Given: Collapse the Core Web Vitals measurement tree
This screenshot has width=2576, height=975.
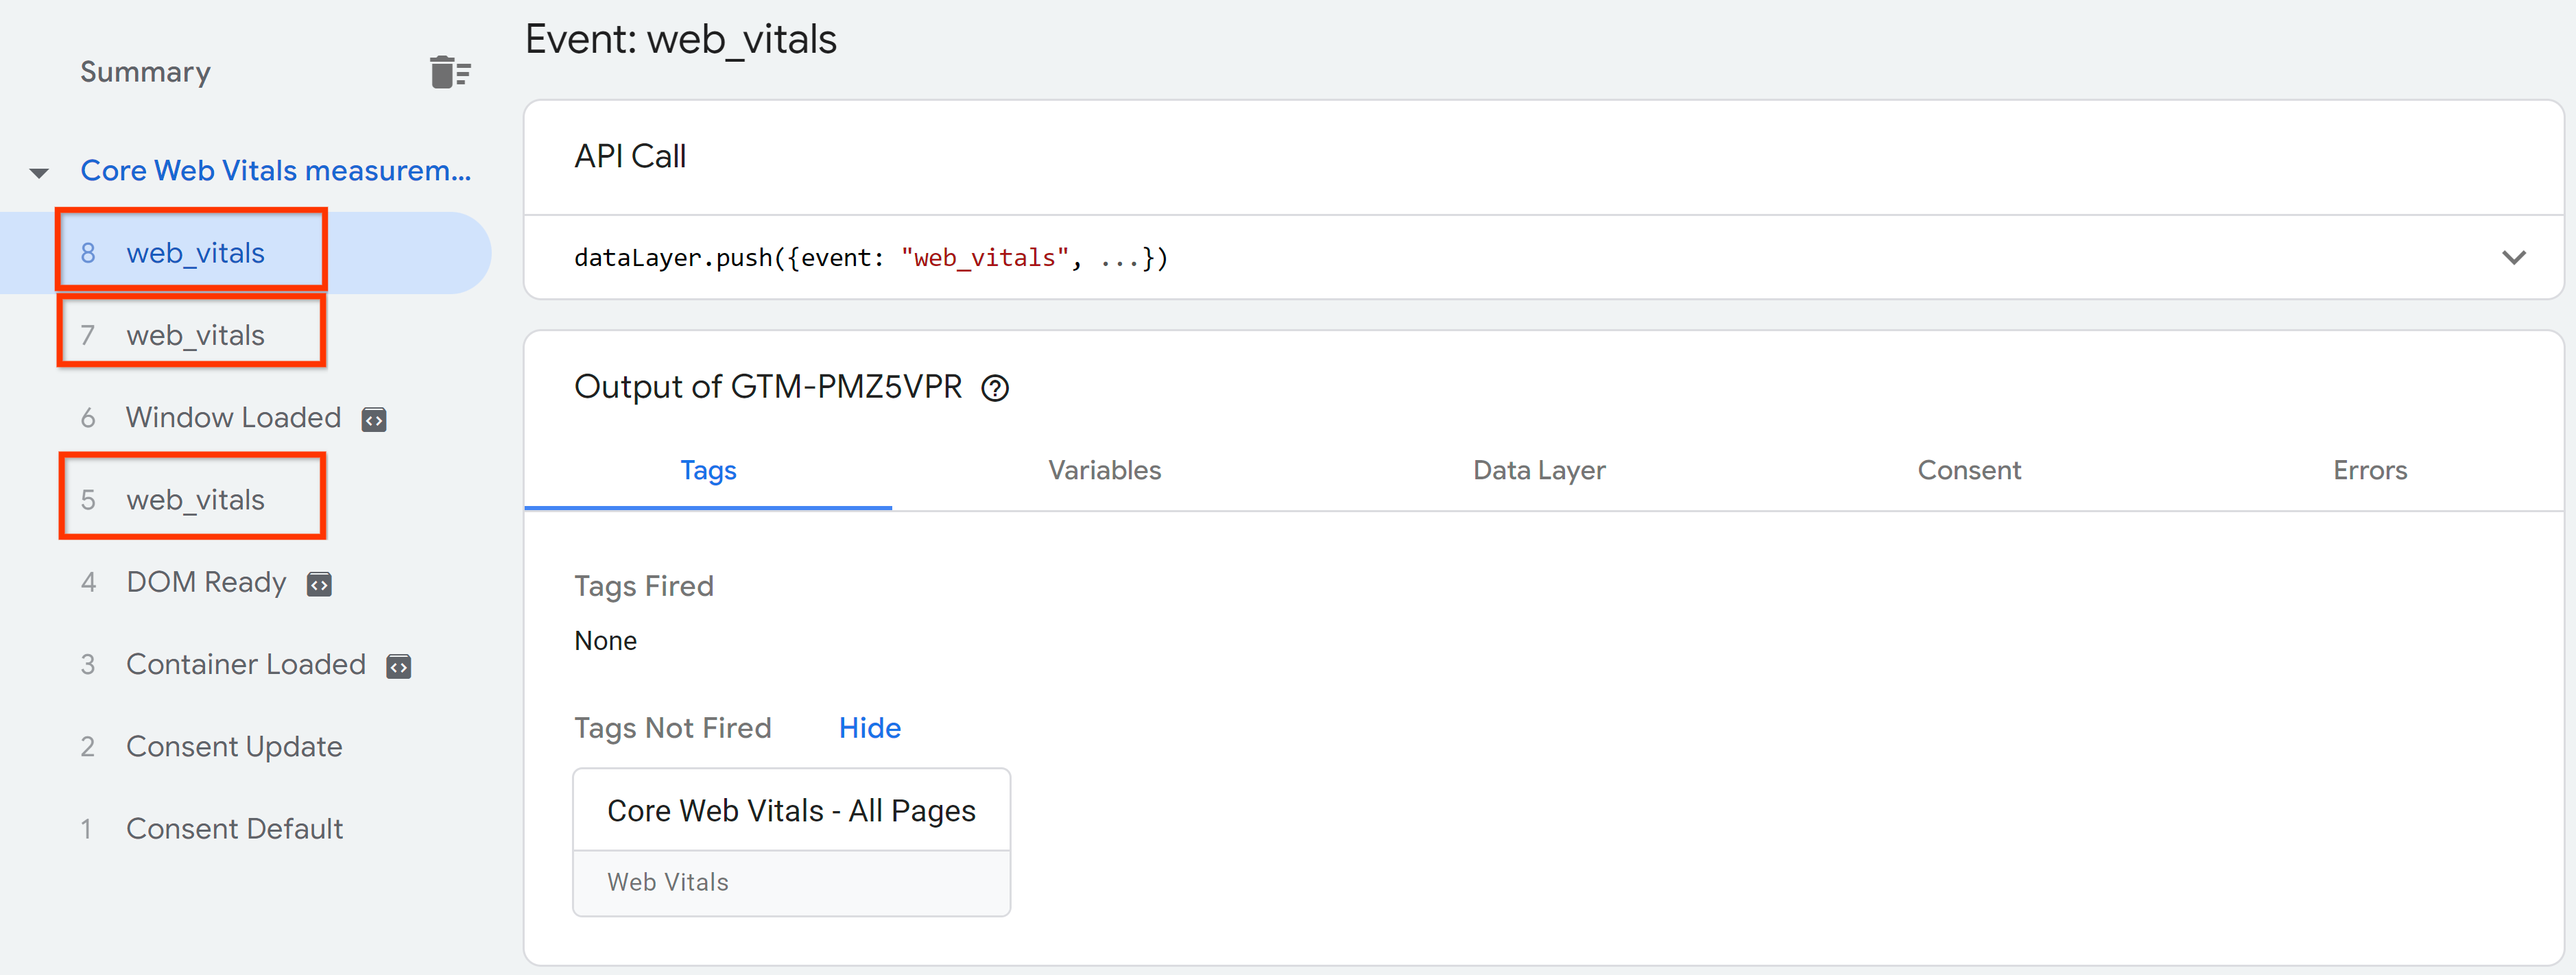Looking at the screenshot, I should coord(45,171).
